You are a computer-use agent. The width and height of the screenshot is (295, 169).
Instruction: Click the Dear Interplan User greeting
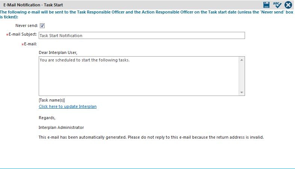[x=58, y=52]
